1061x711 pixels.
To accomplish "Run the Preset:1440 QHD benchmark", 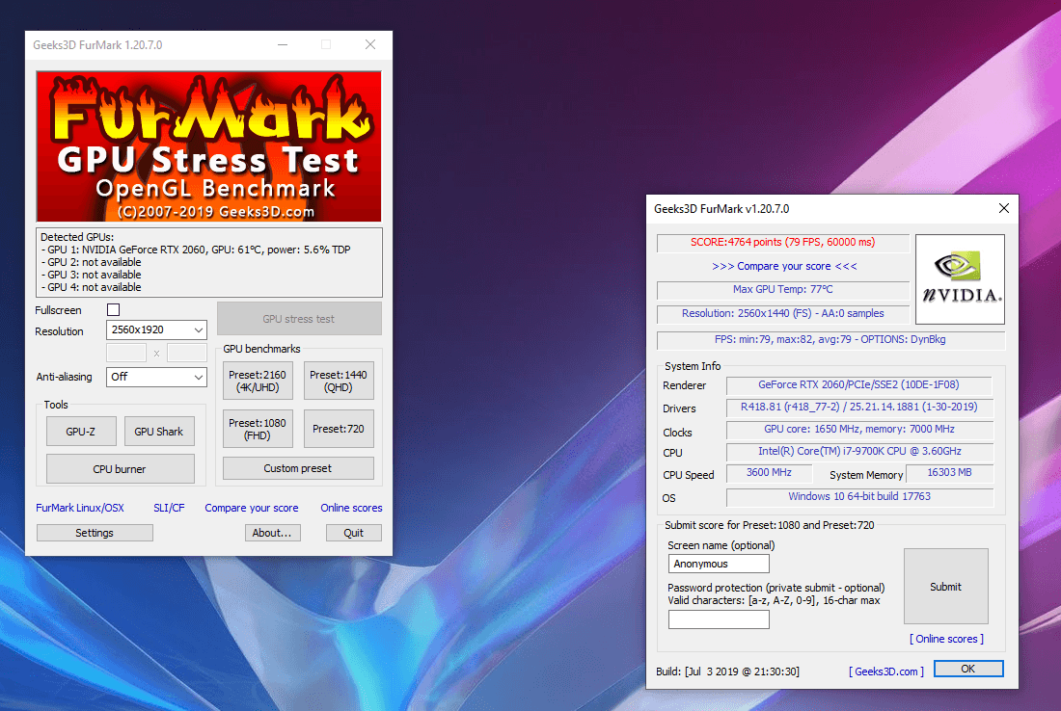I will 339,382.
